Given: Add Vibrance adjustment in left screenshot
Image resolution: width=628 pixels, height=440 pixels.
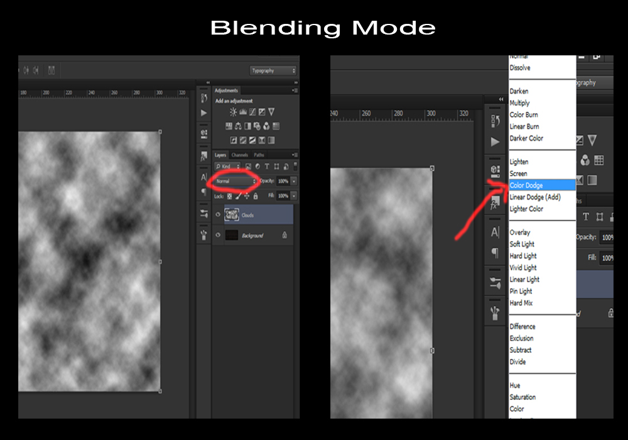Looking at the screenshot, I should tap(271, 112).
